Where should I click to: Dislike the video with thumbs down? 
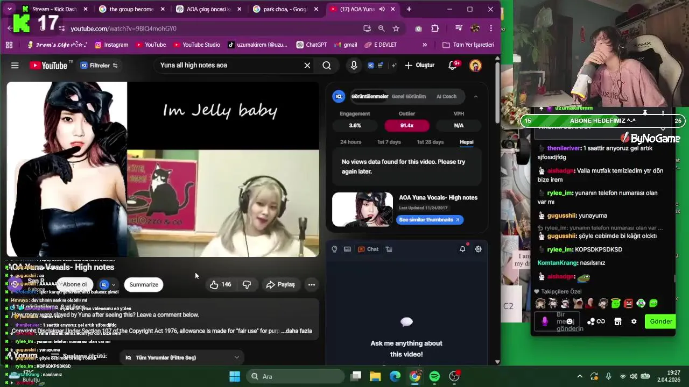pos(247,284)
